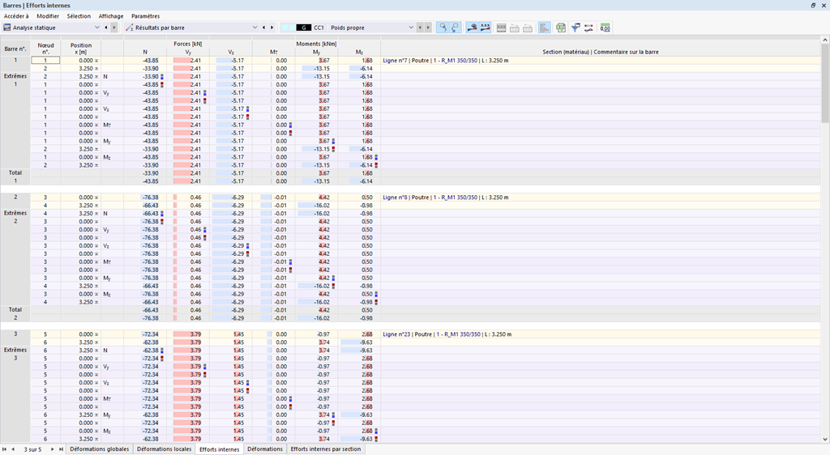This screenshot has width=830, height=455.
Task: Expand the Analyse statique dropdown
Action: coord(97,28)
